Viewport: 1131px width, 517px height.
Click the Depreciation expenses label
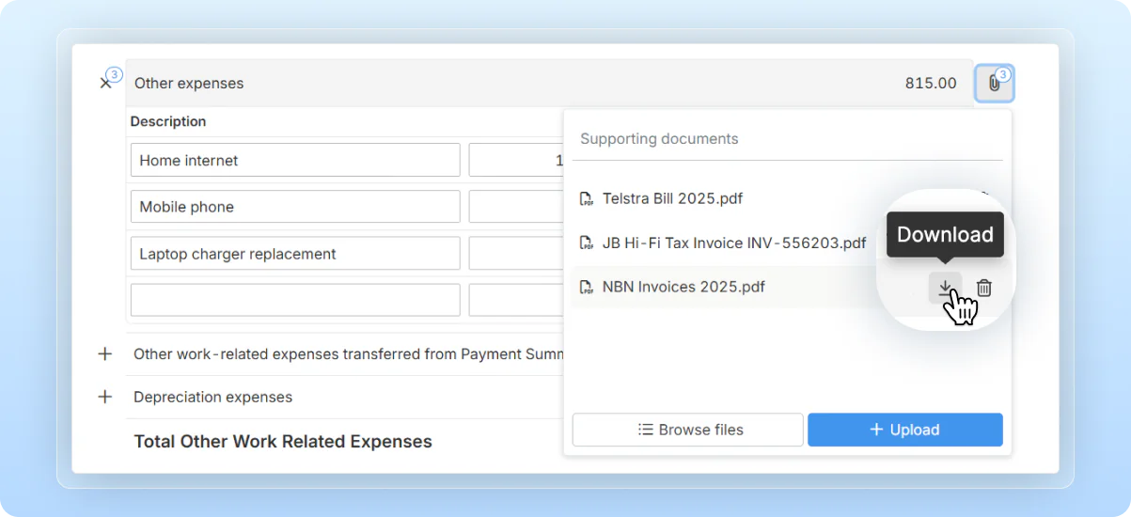tap(212, 397)
